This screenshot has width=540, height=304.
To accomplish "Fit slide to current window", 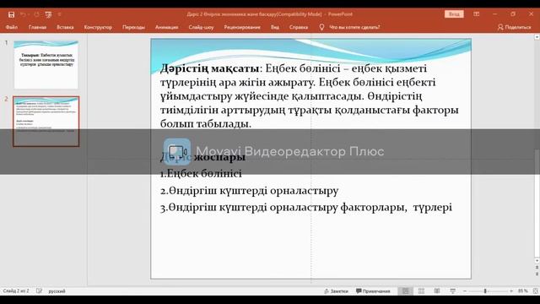I will coord(536,291).
